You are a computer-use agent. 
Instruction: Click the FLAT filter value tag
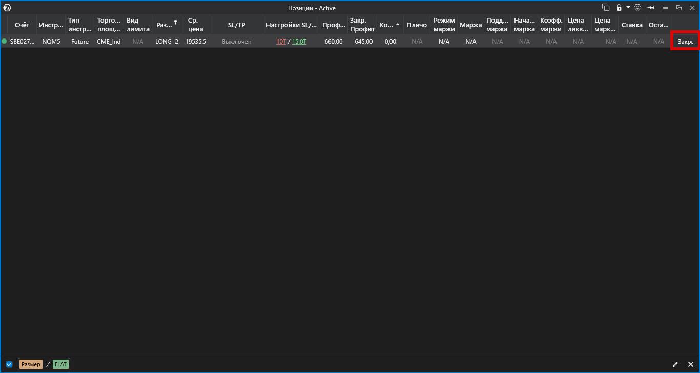[x=61, y=364]
